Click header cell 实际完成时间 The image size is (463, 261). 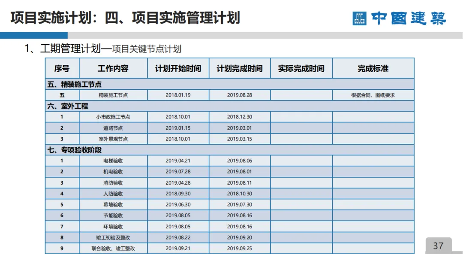(301, 69)
